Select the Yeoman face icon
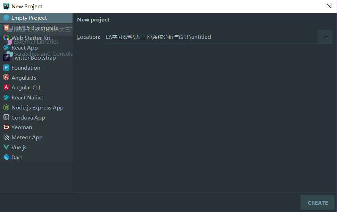Image resolution: width=337 pixels, height=212 pixels. coord(6,127)
